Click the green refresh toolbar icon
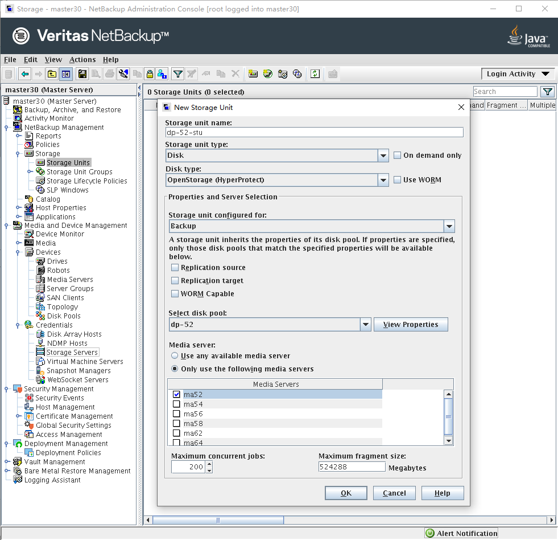The image size is (558, 540). 315,74
